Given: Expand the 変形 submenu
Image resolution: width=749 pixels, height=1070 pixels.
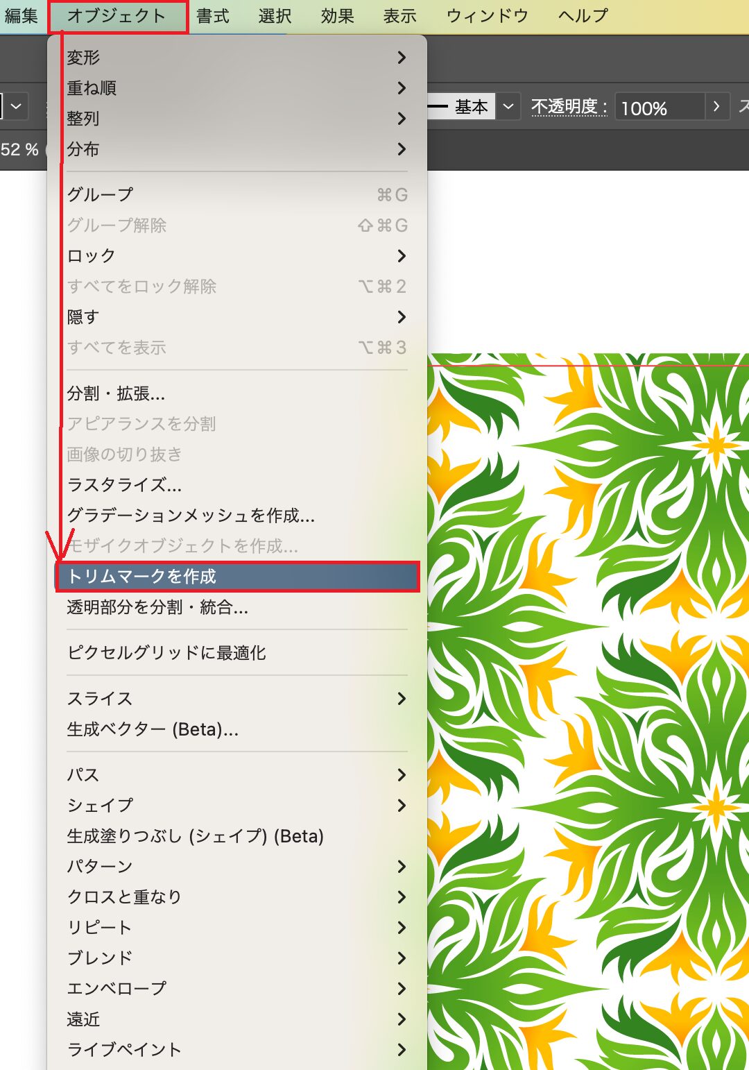Looking at the screenshot, I should (x=237, y=58).
